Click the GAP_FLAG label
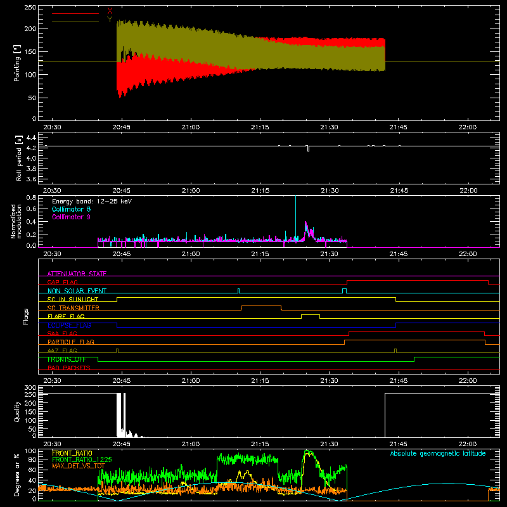The height and width of the screenshot is (507, 507). pos(62,282)
